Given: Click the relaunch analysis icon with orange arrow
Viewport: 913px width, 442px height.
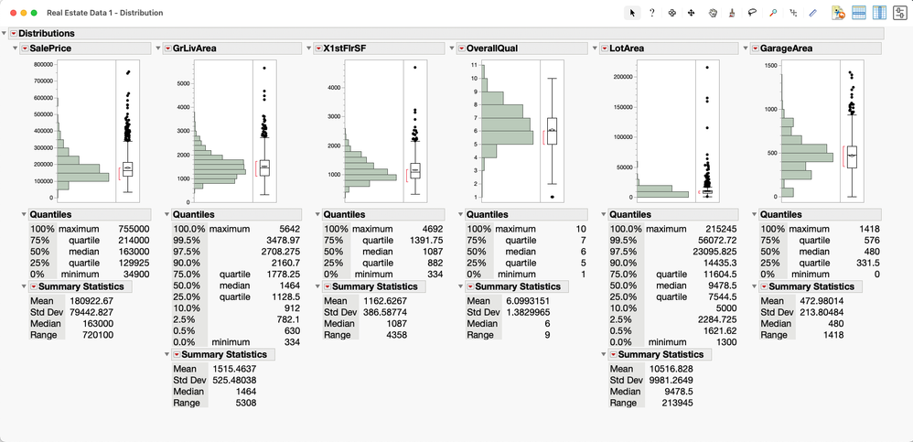Looking at the screenshot, I should tap(839, 13).
